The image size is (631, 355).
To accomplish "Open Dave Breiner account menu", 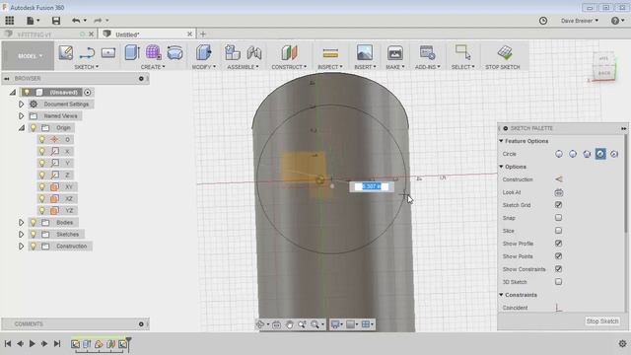I will tap(580, 21).
